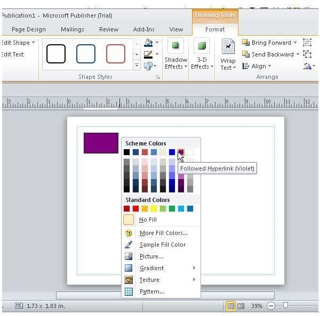Image resolution: width=320 pixels, height=316 pixels.
Task: Expand the Change Shape dropdown arrow
Action: coord(155,66)
